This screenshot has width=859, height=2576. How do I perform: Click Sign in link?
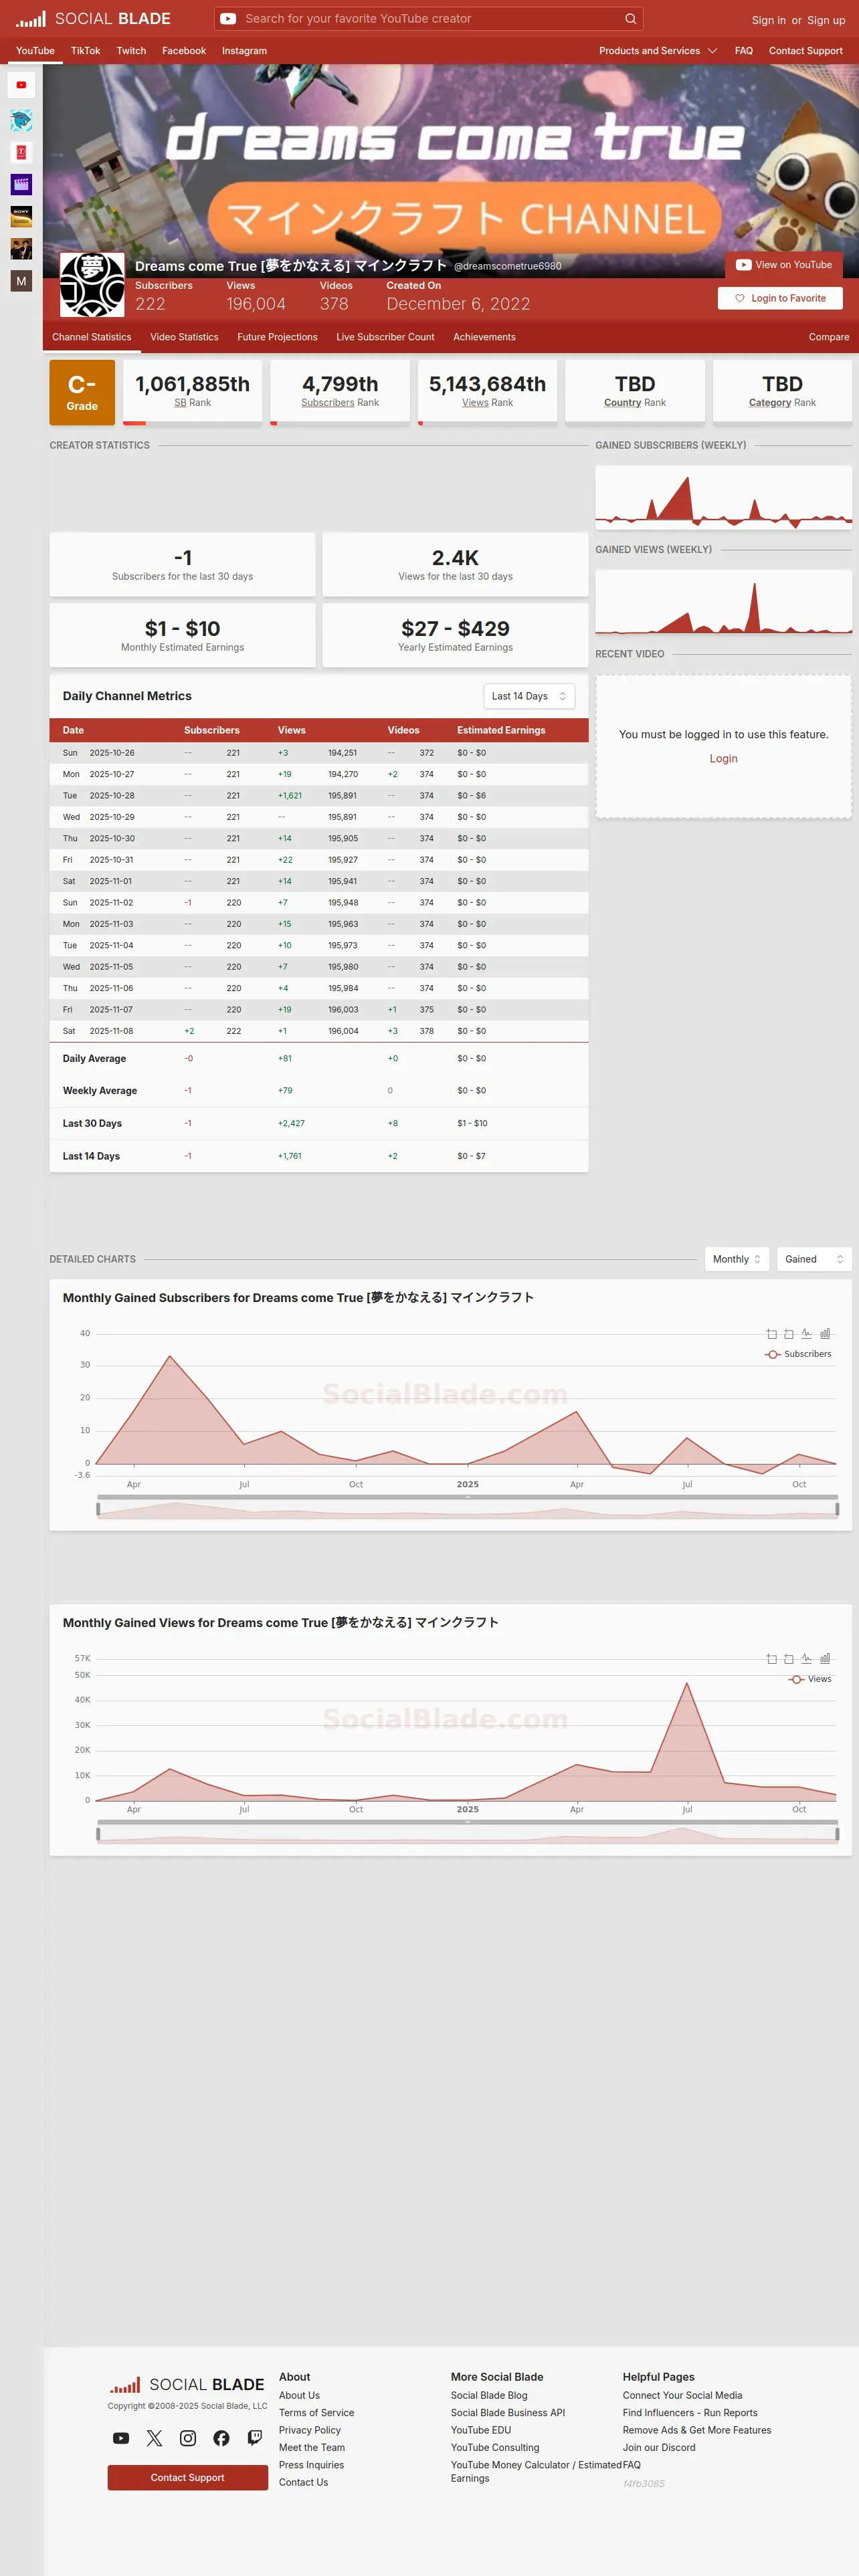pos(768,20)
